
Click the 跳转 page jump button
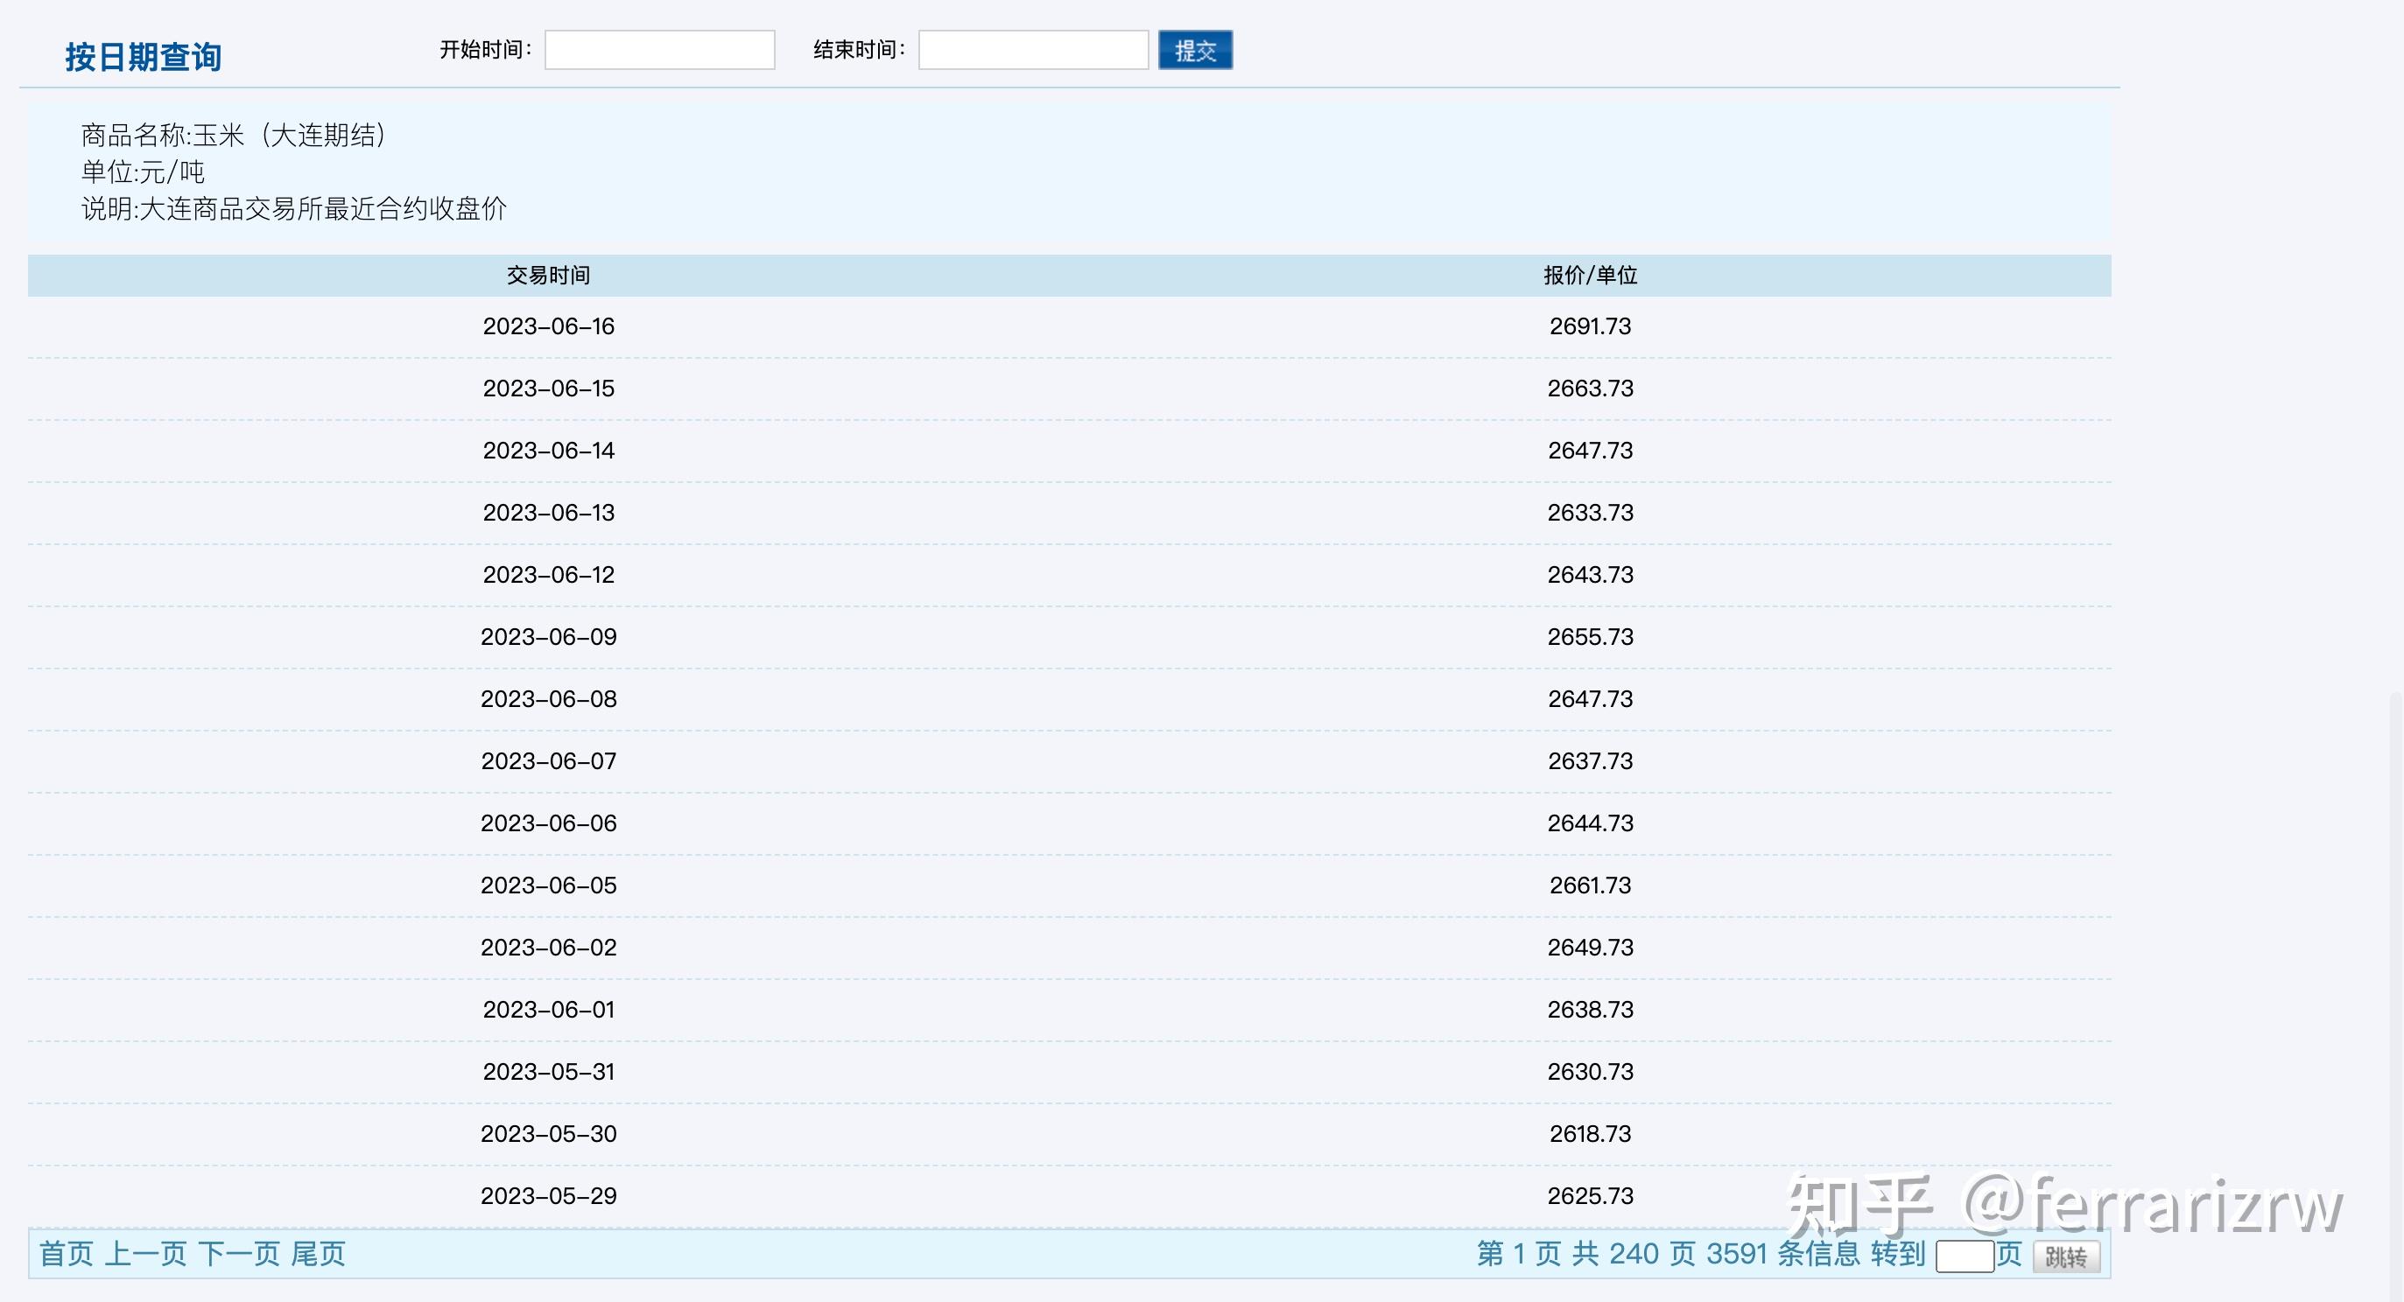(2067, 1256)
